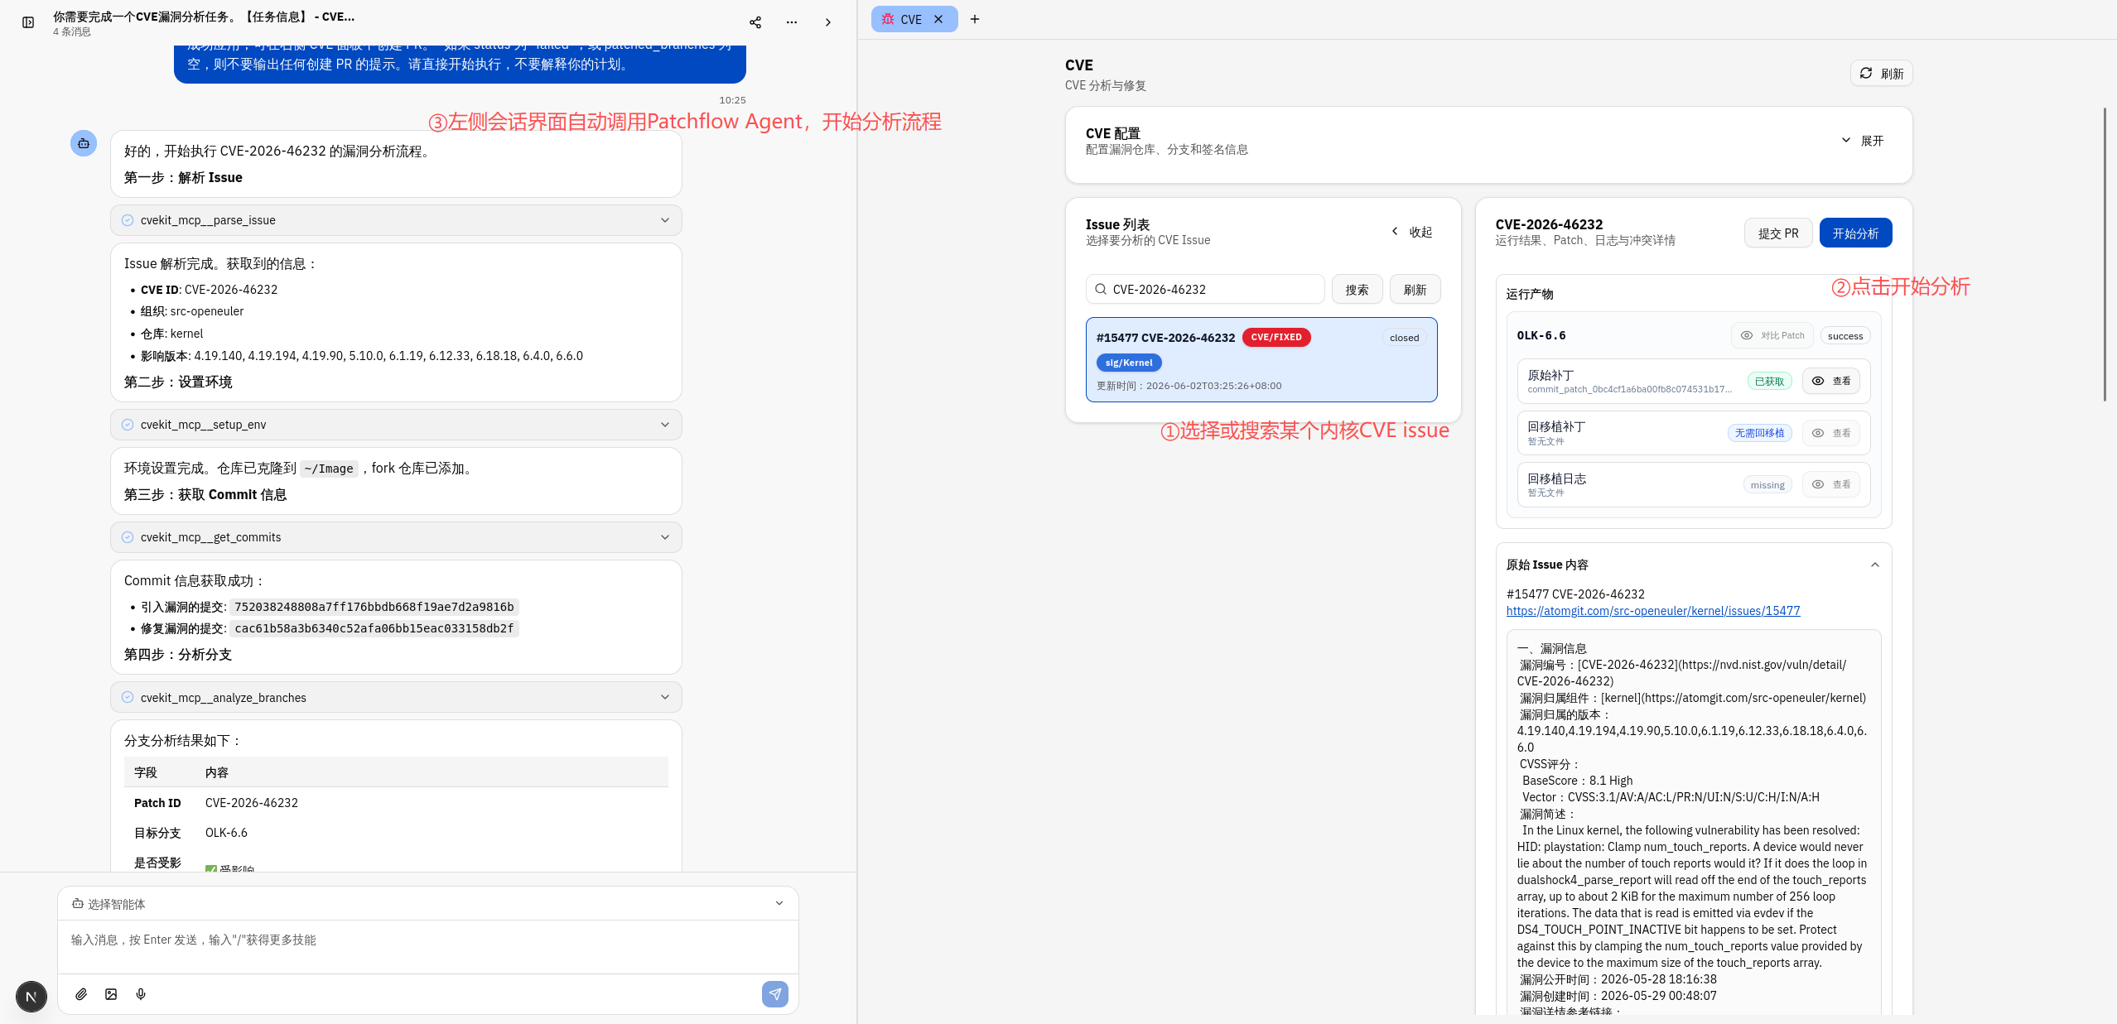Click the issue search input field
The width and height of the screenshot is (2117, 1024).
tap(1205, 289)
